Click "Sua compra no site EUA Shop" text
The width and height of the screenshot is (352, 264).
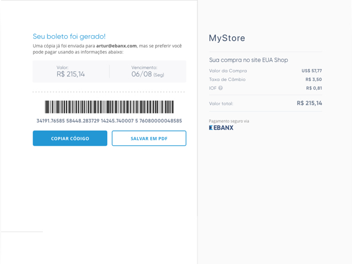click(249, 60)
